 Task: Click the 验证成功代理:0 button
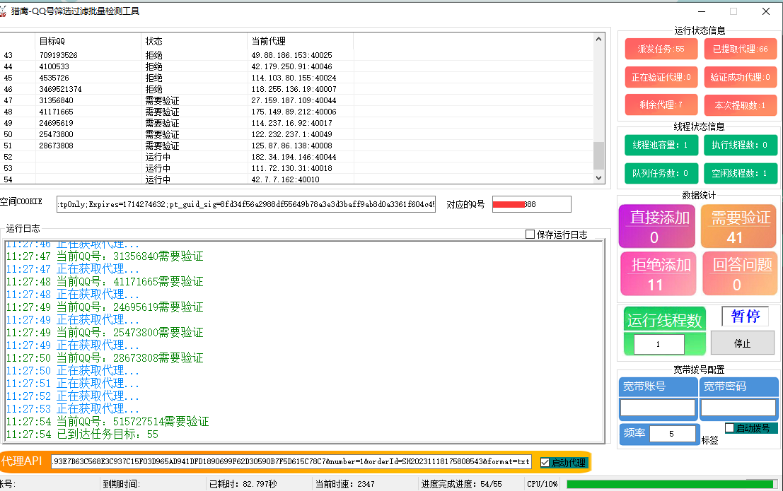point(741,77)
